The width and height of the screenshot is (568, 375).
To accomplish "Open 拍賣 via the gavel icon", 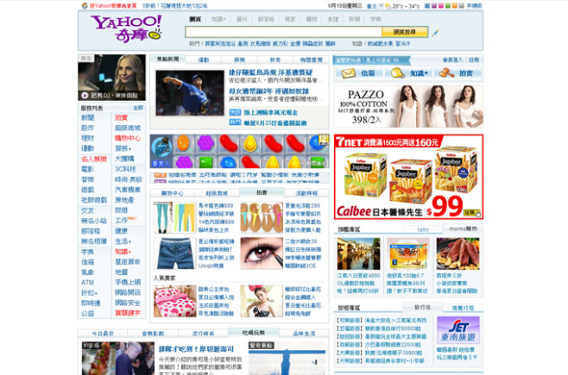I will pos(446,73).
